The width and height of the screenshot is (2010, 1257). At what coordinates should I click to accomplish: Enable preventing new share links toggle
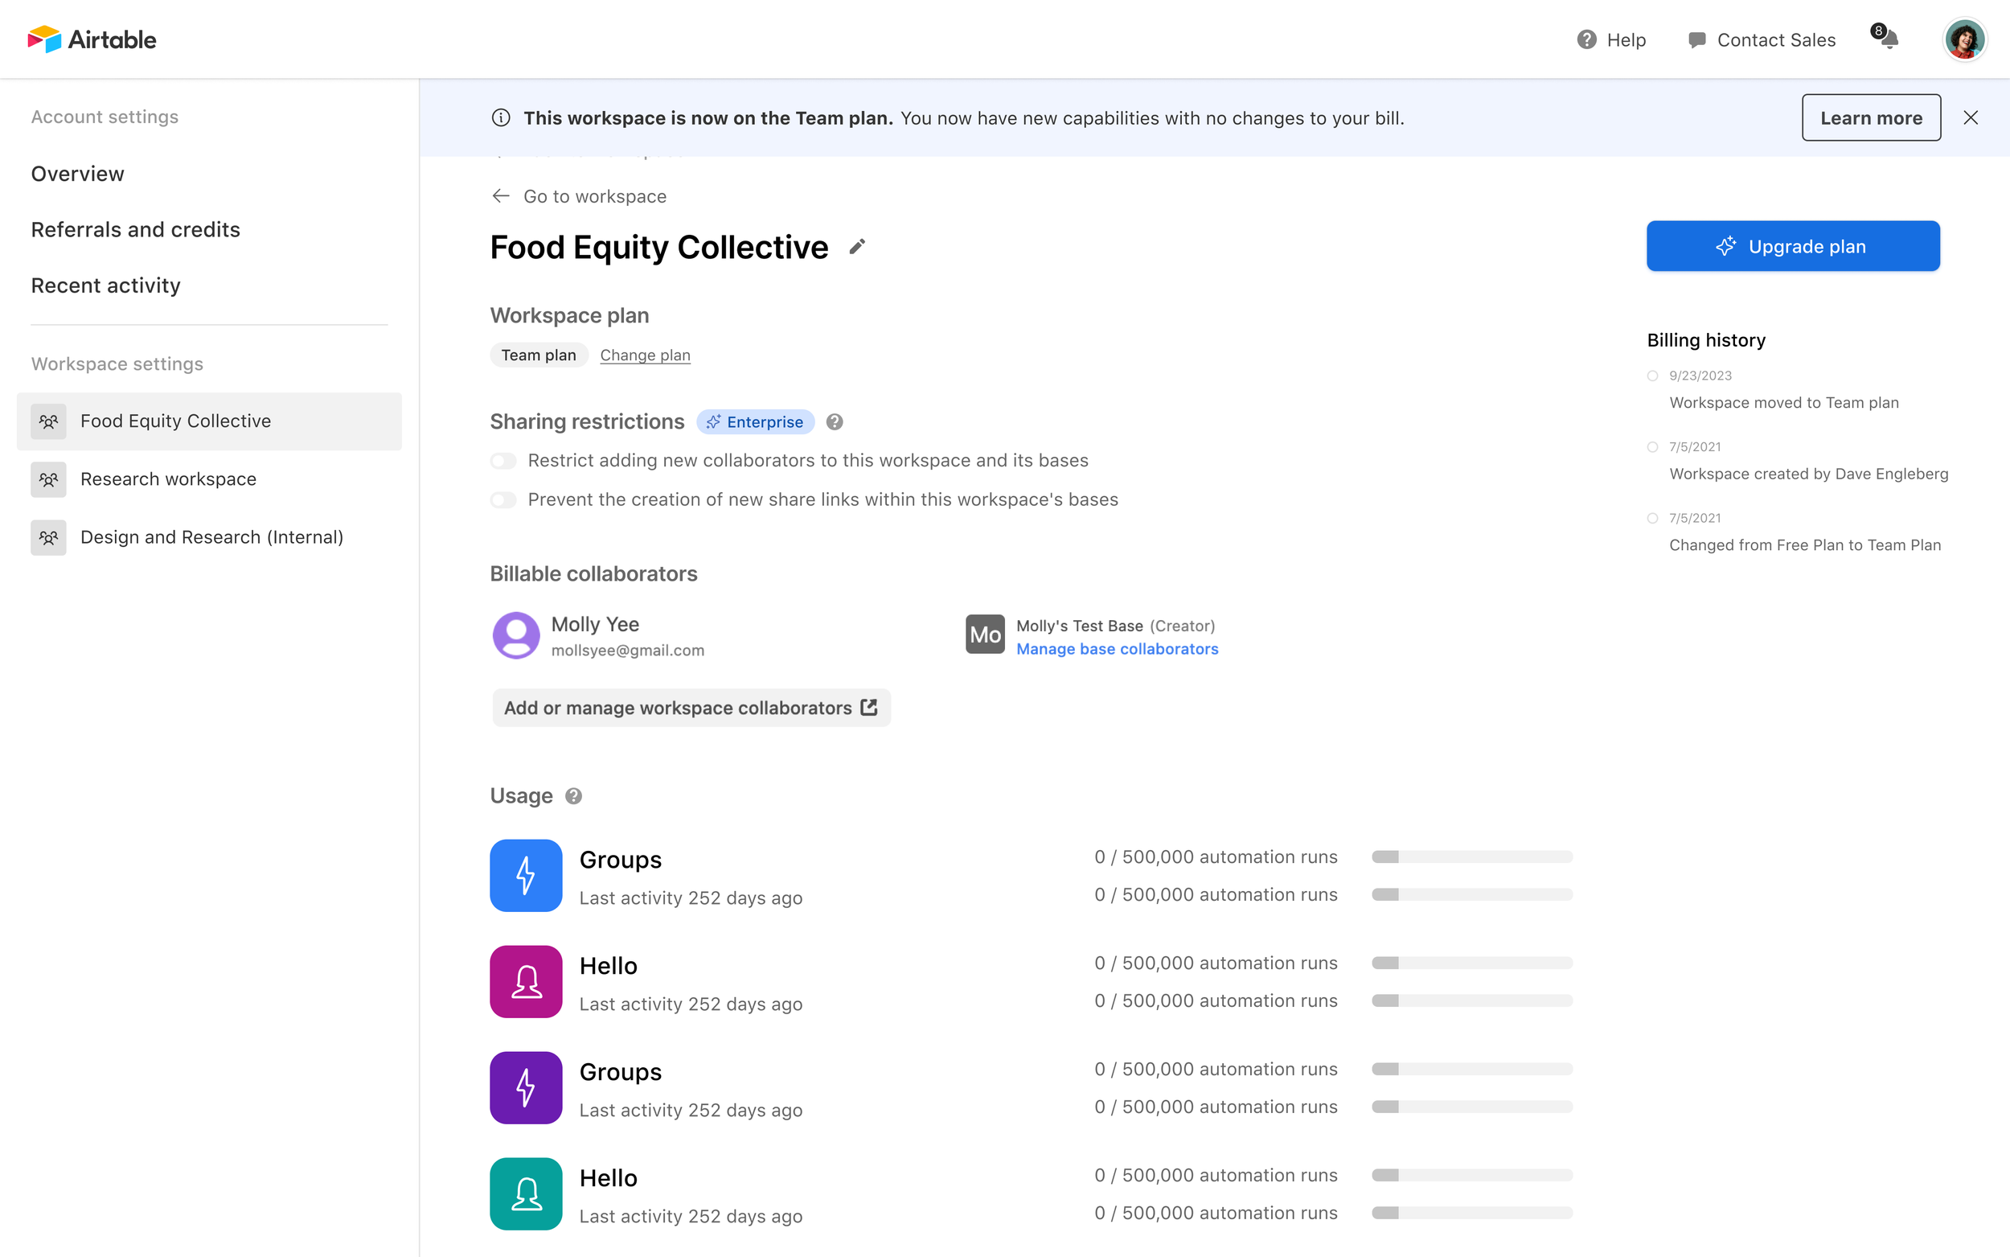click(x=503, y=499)
